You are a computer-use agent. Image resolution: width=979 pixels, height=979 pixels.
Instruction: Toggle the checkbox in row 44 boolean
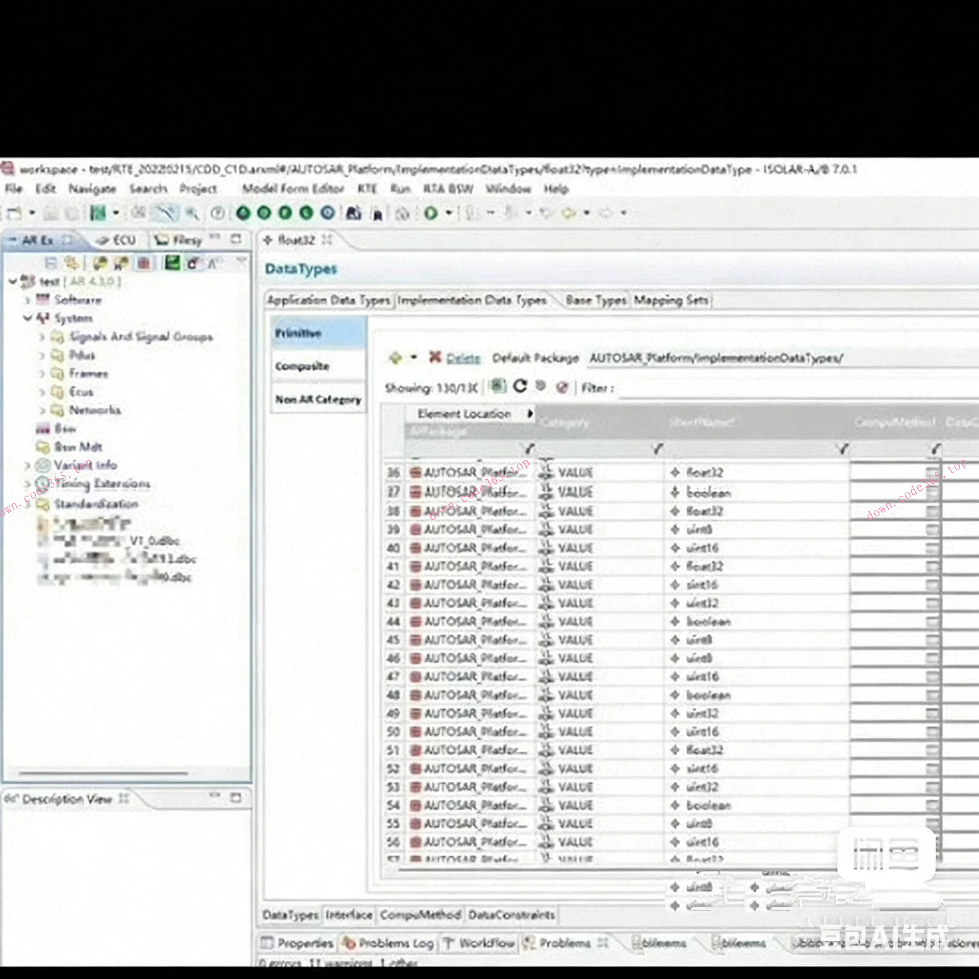click(x=932, y=622)
